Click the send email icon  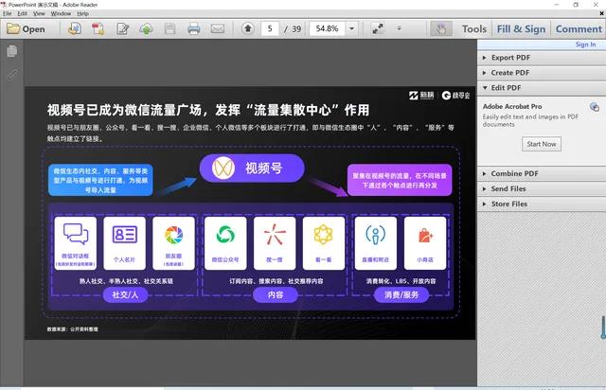pos(218,28)
